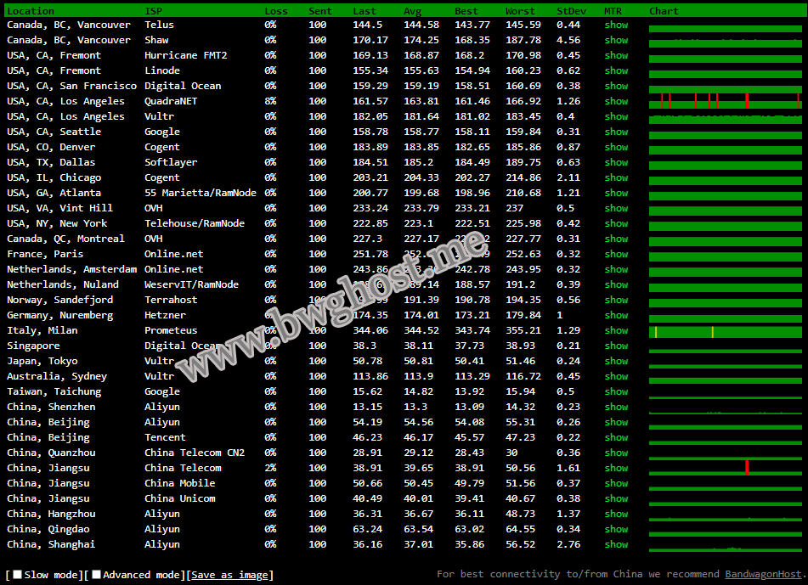Screen dimensions: 808x585
Task: Select the Chart column header
Action: (664, 11)
